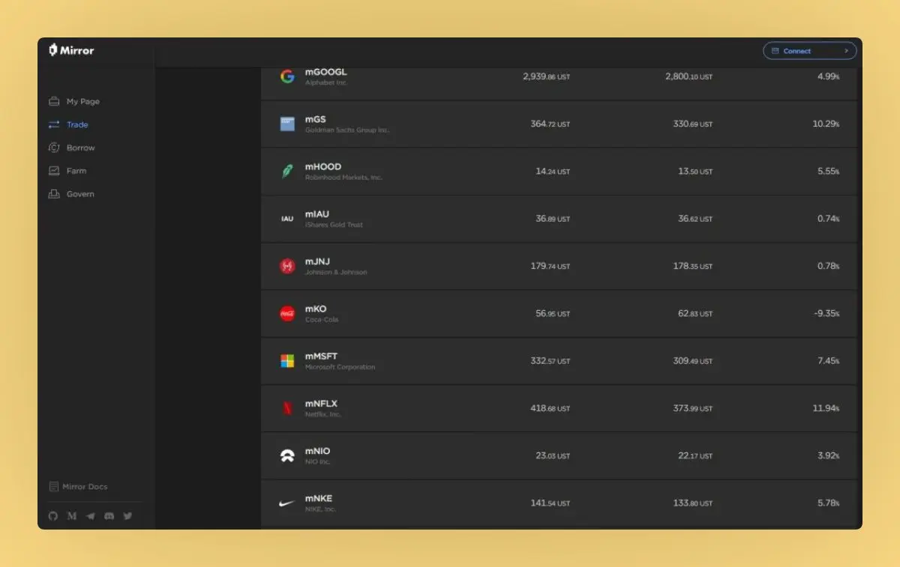The height and width of the screenshot is (567, 900).
Task: Select the mNKE asset name
Action: tap(319, 499)
